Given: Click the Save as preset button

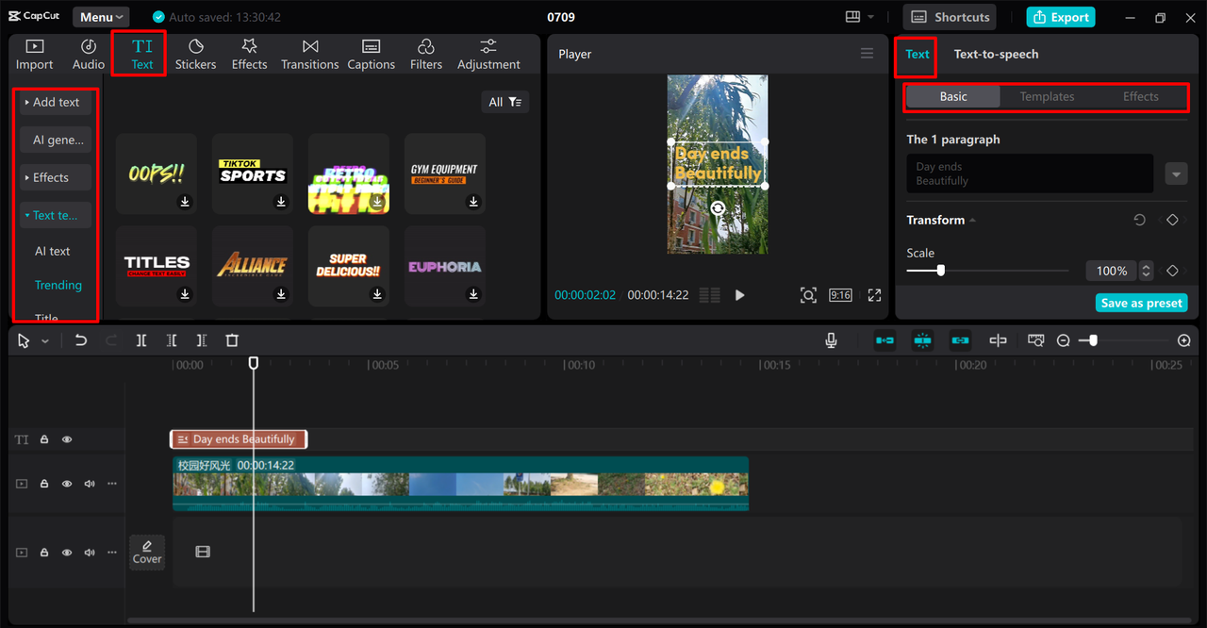Looking at the screenshot, I should [1141, 303].
